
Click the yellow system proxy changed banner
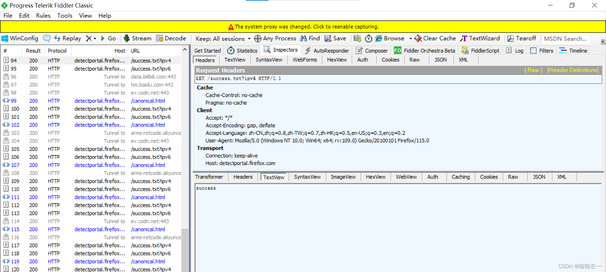[303, 27]
